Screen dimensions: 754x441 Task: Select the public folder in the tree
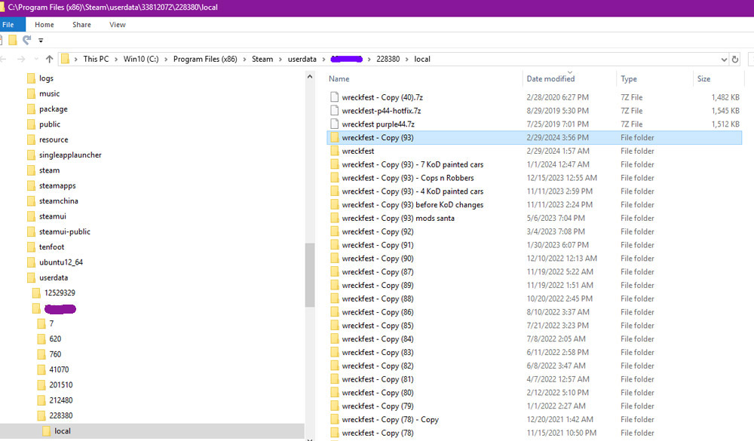click(50, 124)
